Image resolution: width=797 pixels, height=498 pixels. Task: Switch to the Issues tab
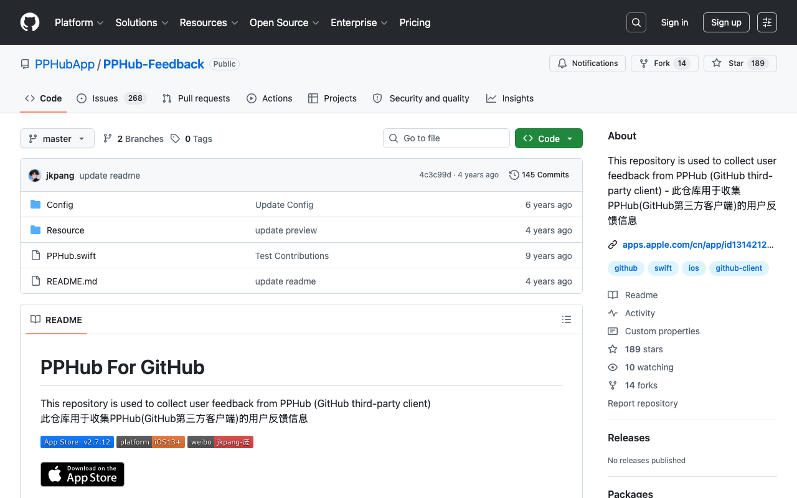(111, 98)
